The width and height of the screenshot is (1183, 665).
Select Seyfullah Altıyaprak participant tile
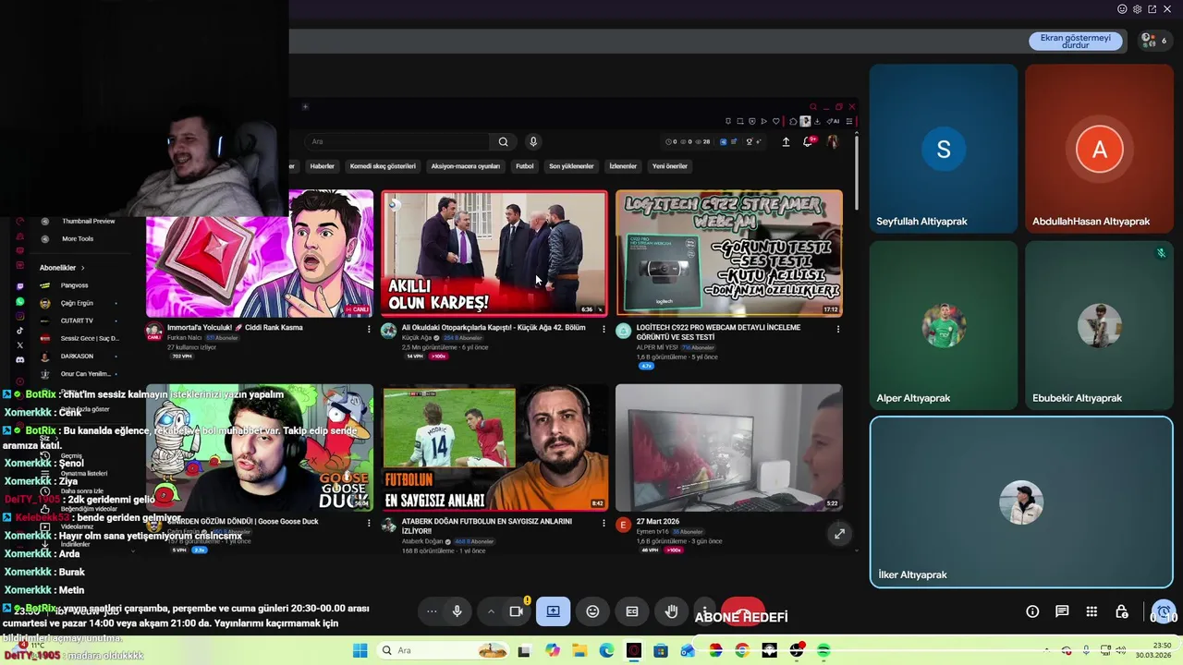pos(943,148)
